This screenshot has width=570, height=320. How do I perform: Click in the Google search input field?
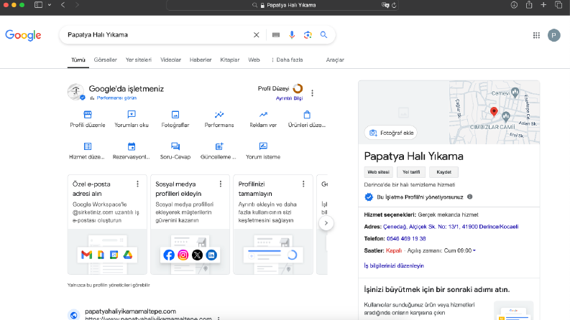point(158,35)
